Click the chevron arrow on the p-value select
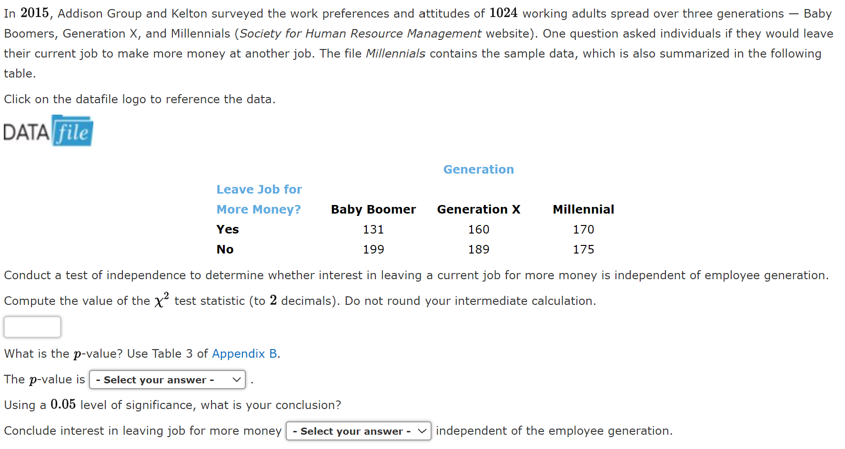 (236, 380)
